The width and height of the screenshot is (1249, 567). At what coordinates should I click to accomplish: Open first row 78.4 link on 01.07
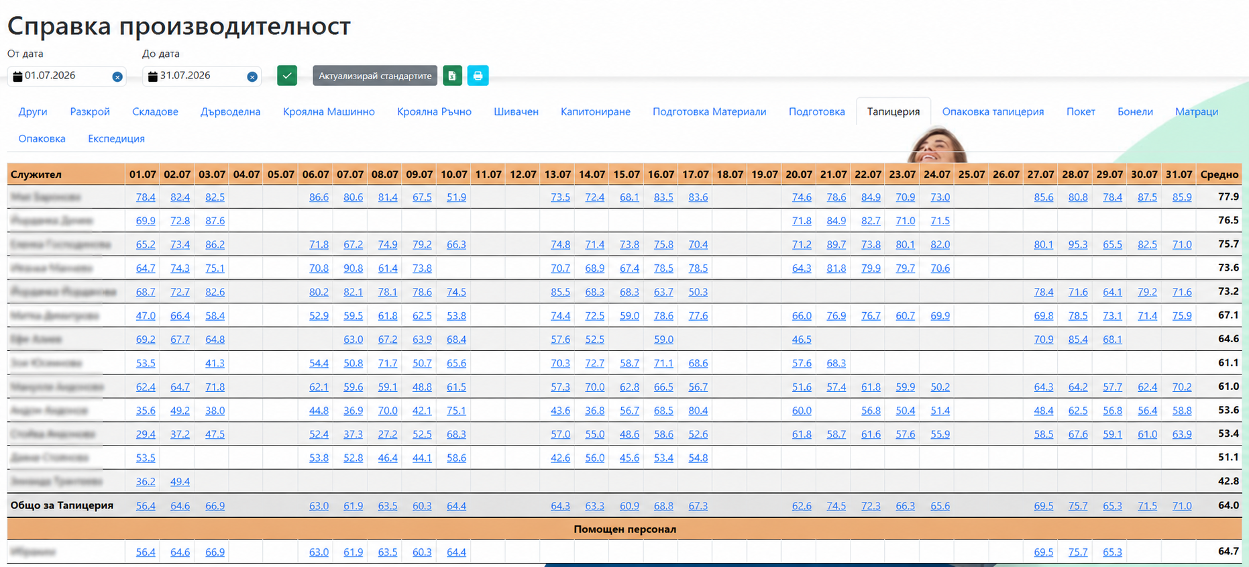click(x=146, y=197)
